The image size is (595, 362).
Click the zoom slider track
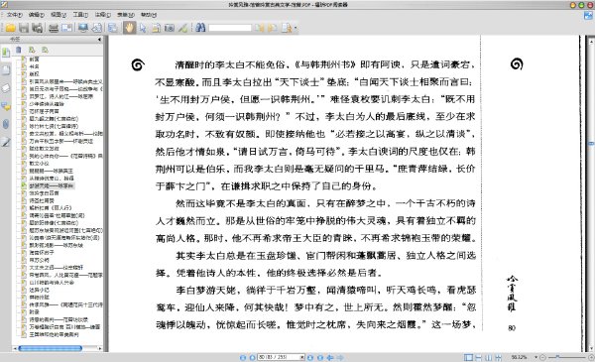[567, 357]
